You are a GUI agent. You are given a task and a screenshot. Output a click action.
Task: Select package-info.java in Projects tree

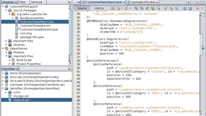click(x=32, y=37)
